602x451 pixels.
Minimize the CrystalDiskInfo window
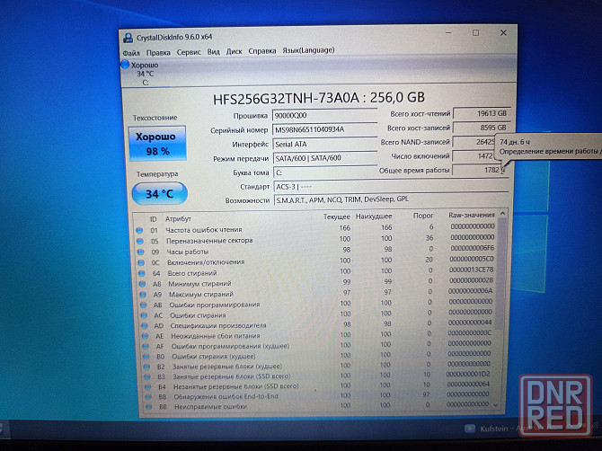point(448,33)
